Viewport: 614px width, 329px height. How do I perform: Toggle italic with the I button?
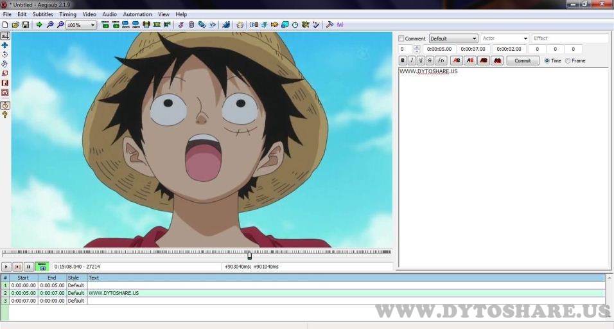click(x=412, y=60)
